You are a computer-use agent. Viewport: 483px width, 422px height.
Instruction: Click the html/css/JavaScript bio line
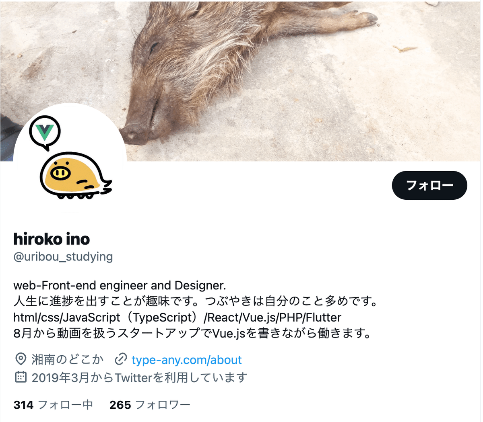click(178, 318)
